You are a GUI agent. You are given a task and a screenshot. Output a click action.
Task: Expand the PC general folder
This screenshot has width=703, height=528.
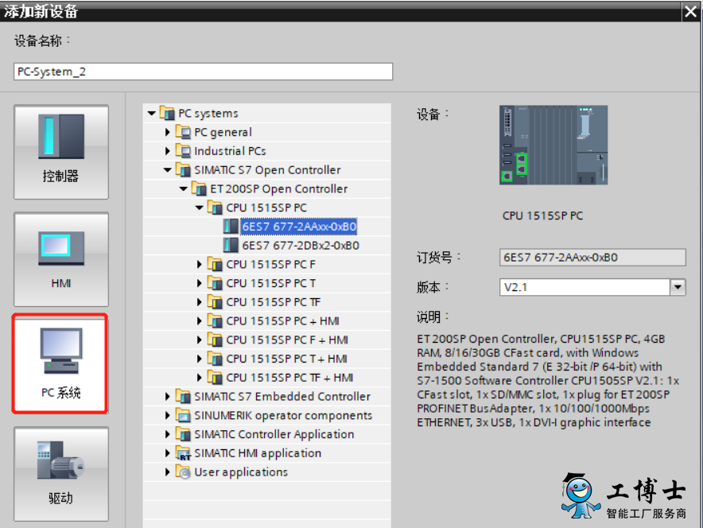167,132
